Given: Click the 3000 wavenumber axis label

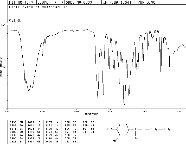Looking at the screenshot, I should 42,111.
